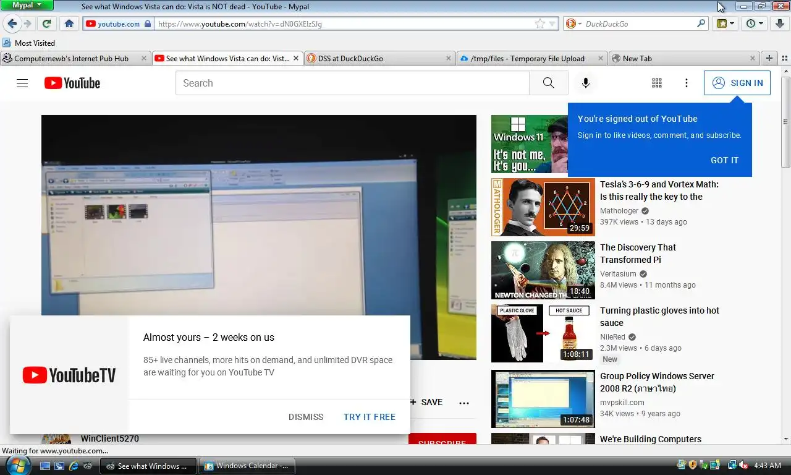Click the YouTube logo
The width and height of the screenshot is (791, 475).
coord(72,83)
